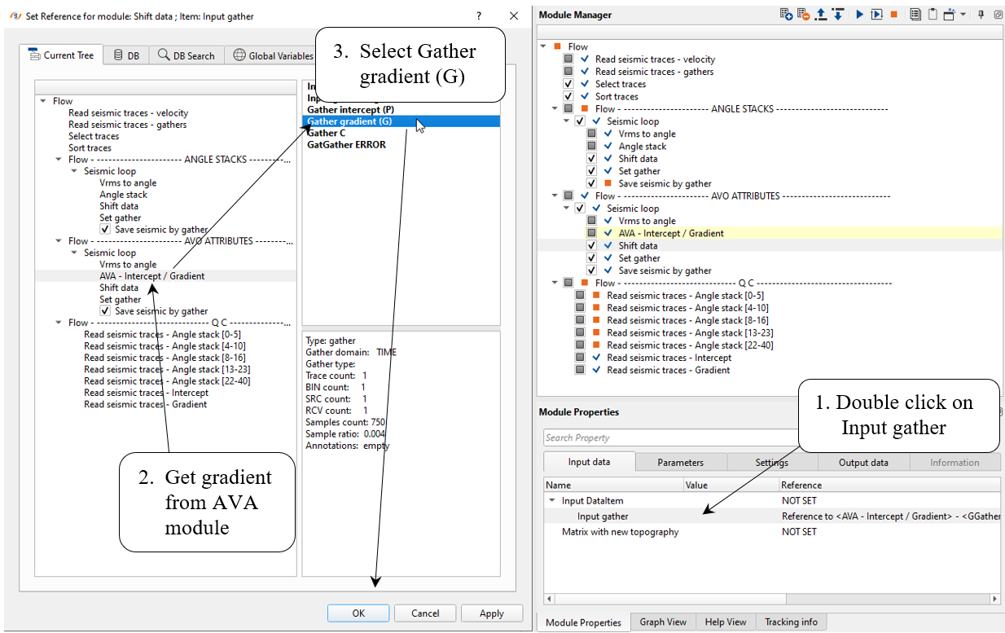Select Gather intercept (P) in the list
Screen dimensions: 1005x633
(350, 109)
